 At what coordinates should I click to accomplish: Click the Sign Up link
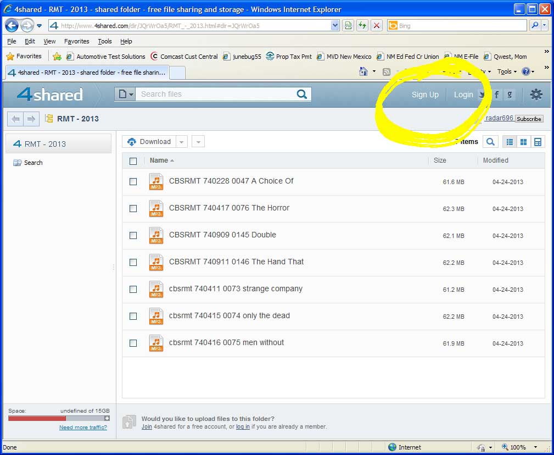[425, 95]
